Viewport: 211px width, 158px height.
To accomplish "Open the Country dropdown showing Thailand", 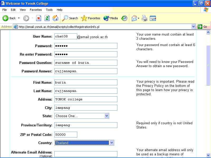I will pos(112,143).
